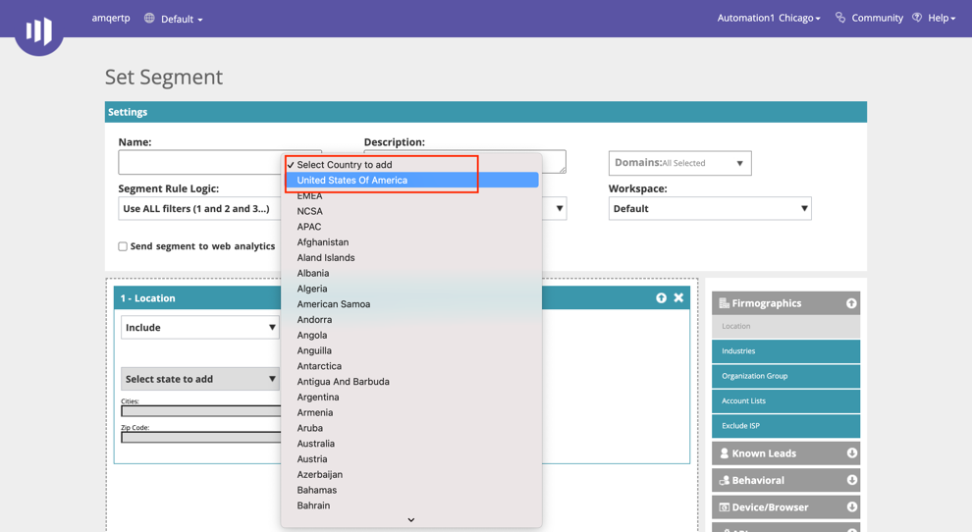Click the Demandbase logo icon
972x532 pixels.
(39, 30)
